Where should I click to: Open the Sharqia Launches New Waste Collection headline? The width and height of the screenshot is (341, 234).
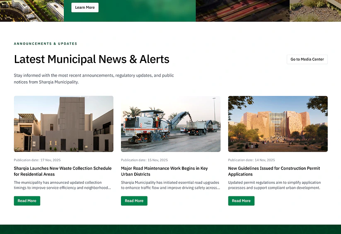coord(63,171)
